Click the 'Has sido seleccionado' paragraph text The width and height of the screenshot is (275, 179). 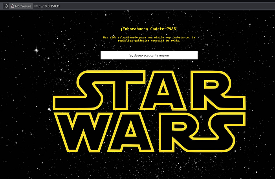pyautogui.click(x=149, y=39)
